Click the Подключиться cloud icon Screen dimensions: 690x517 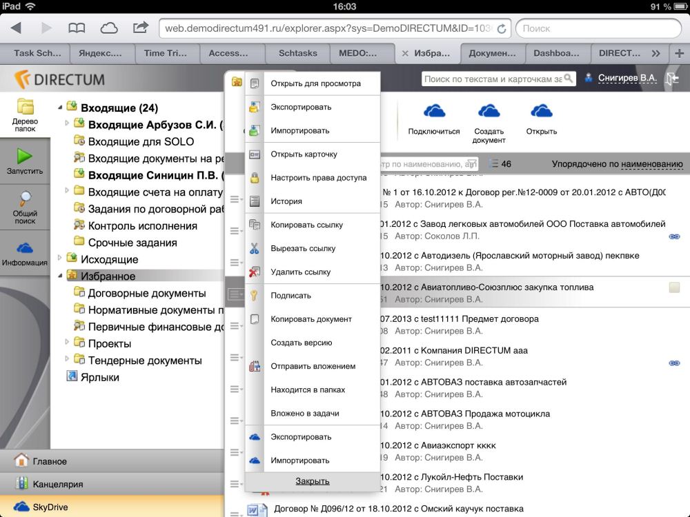click(434, 111)
